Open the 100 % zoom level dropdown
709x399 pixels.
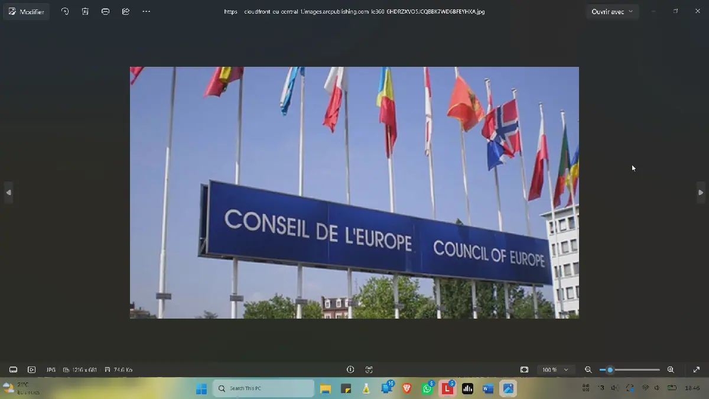555,370
